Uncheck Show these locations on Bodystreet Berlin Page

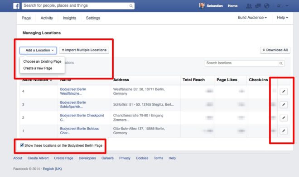(x=22, y=145)
